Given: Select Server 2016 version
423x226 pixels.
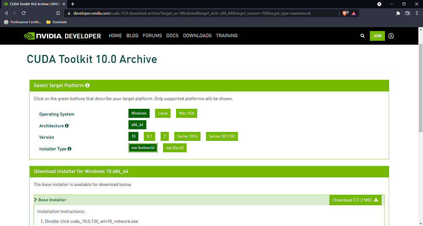Looking at the screenshot, I should tap(187, 137).
